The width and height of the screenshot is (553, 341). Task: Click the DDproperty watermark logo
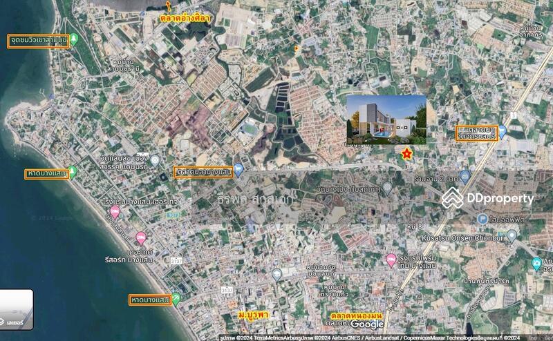tap(488, 198)
